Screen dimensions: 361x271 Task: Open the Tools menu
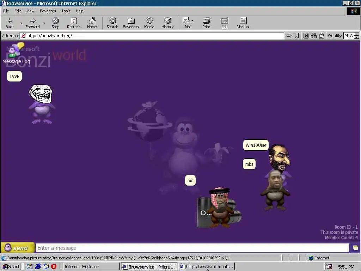click(x=66, y=11)
